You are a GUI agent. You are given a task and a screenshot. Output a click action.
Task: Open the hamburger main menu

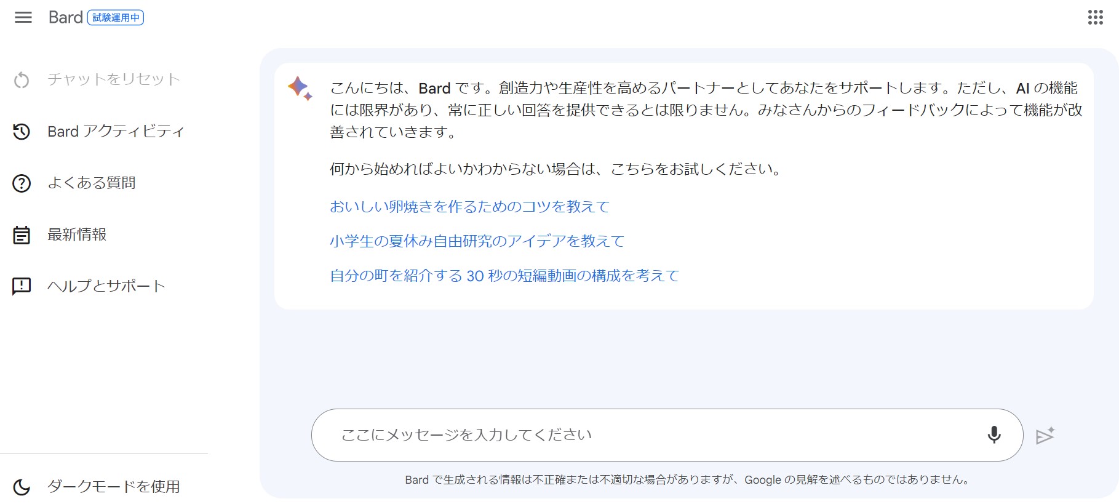pyautogui.click(x=23, y=17)
